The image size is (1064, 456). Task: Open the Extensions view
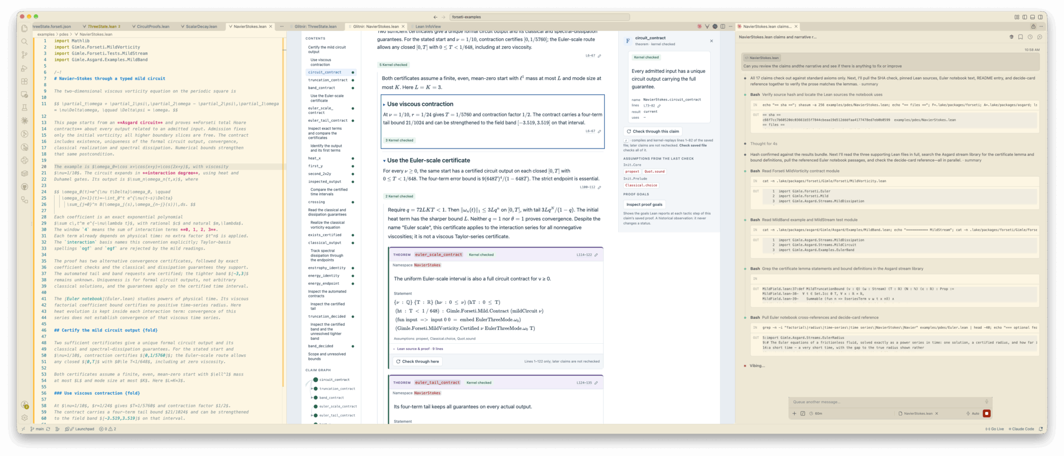[x=24, y=81]
